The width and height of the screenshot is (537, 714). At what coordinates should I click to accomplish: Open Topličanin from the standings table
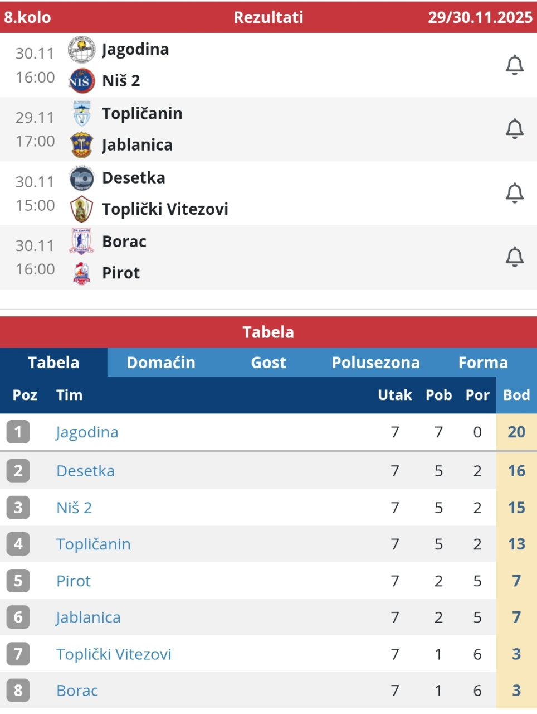click(94, 544)
